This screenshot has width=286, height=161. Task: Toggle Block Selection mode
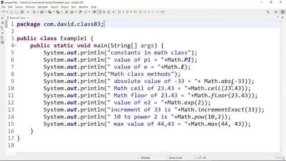[x=109, y=12]
